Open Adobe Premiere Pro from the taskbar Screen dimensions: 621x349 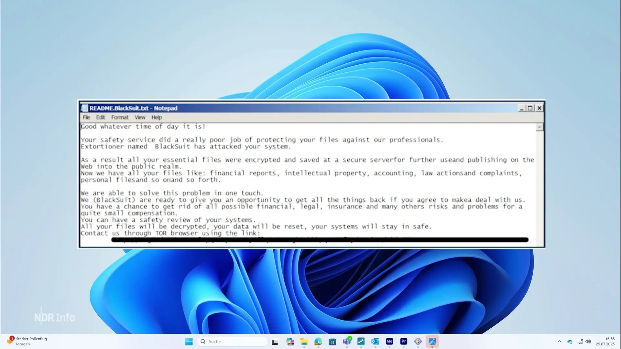pyautogui.click(x=404, y=342)
